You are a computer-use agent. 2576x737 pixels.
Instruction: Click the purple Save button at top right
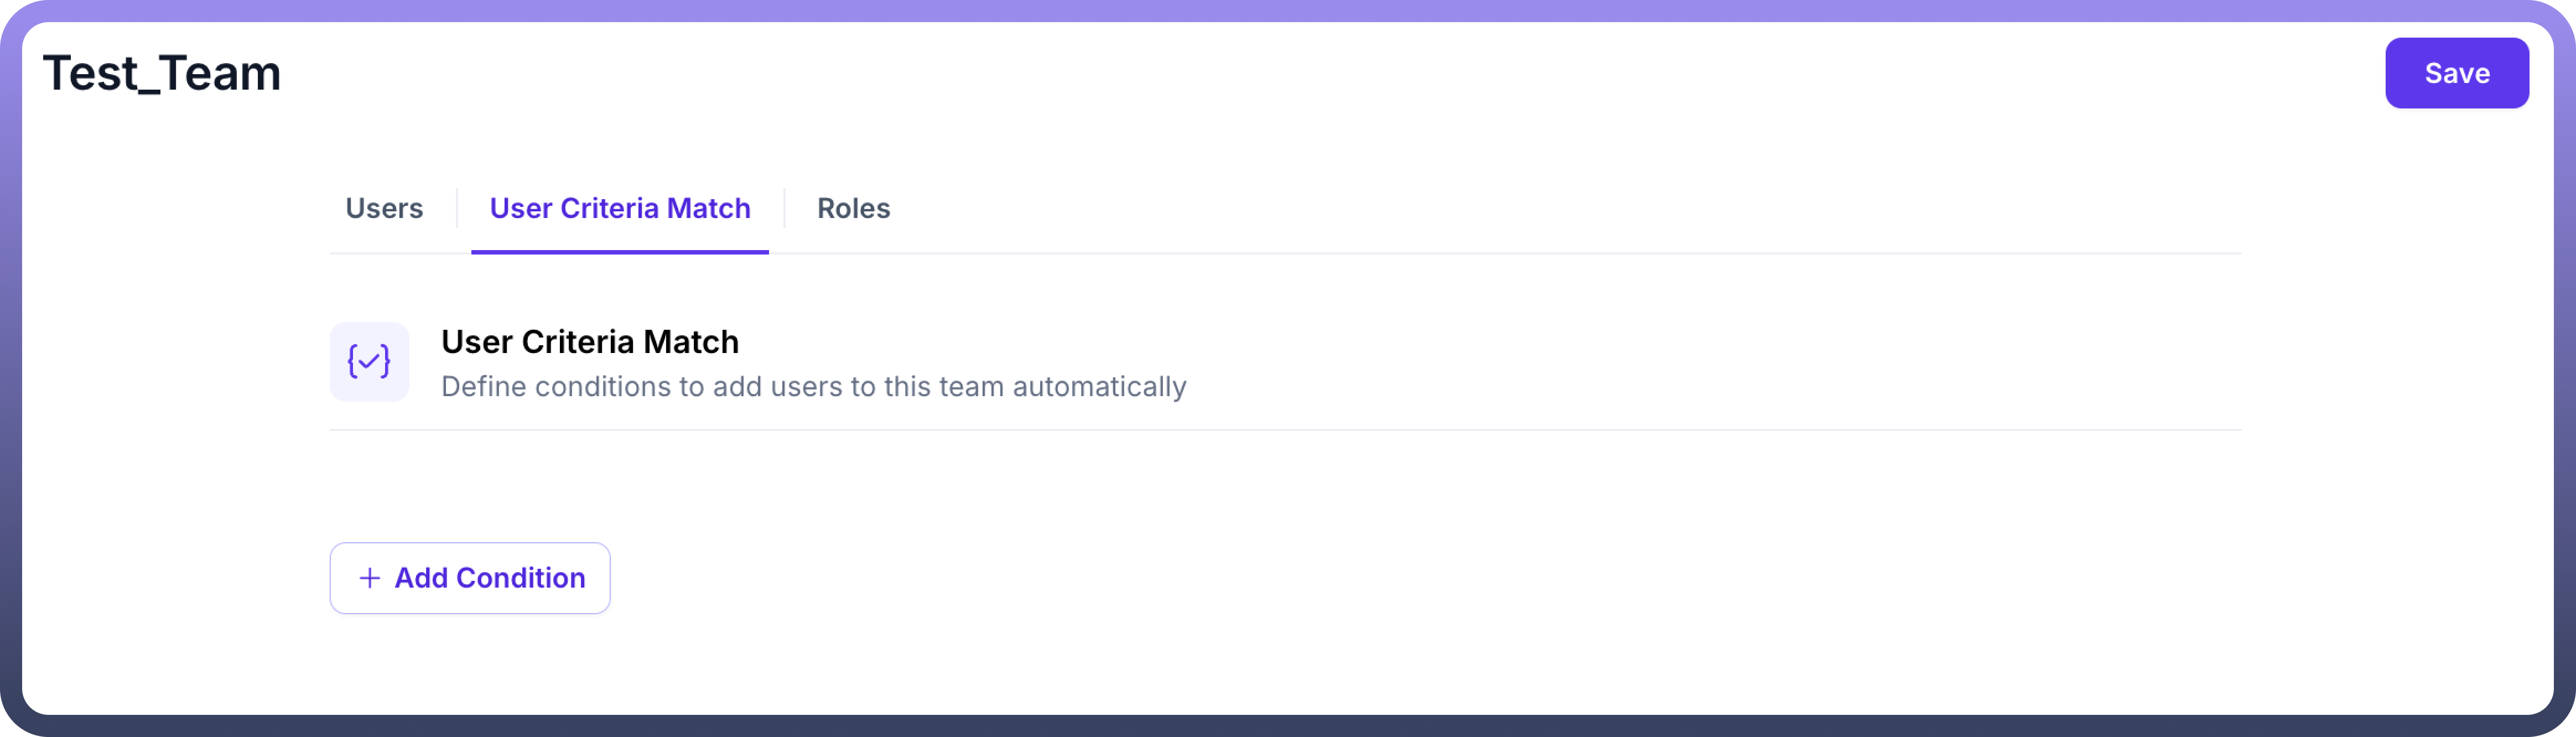point(2456,73)
